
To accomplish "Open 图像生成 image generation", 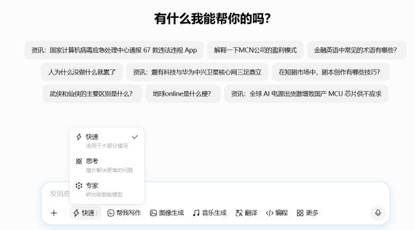I will click(x=167, y=213).
